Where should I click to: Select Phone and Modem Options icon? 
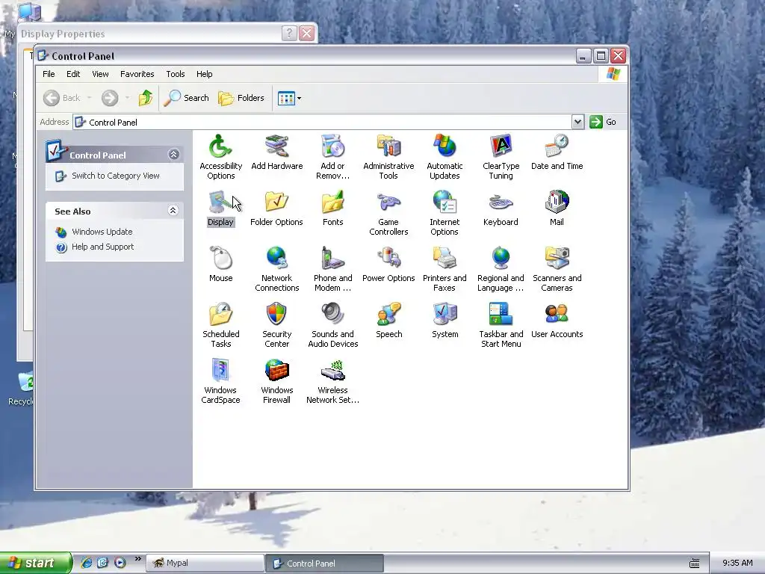[332, 258]
